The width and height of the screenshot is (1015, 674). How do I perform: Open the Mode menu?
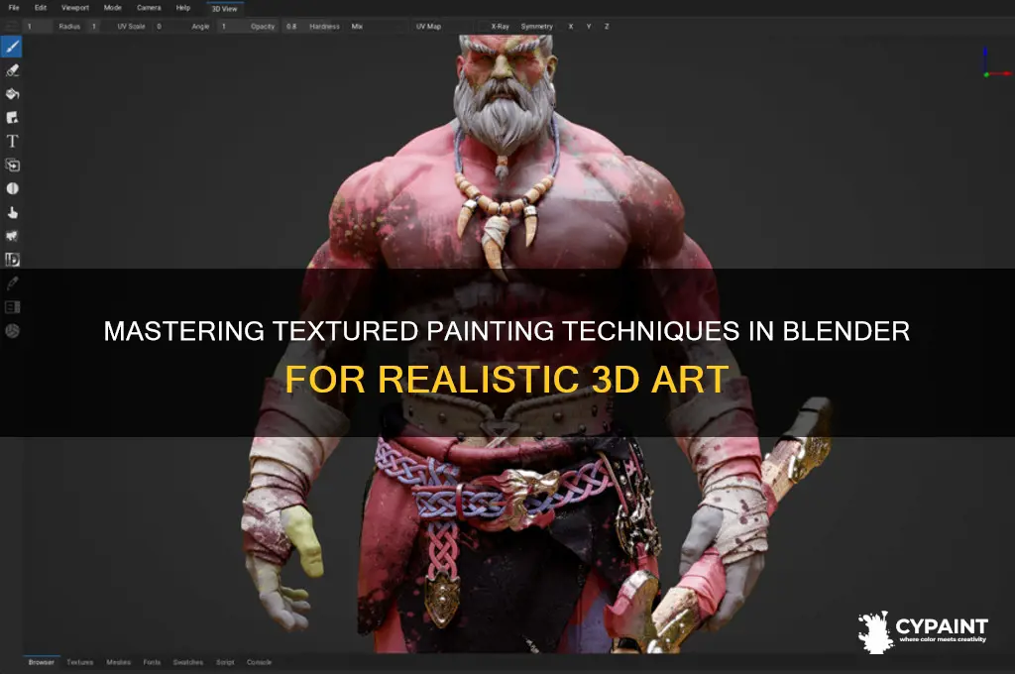(113, 8)
